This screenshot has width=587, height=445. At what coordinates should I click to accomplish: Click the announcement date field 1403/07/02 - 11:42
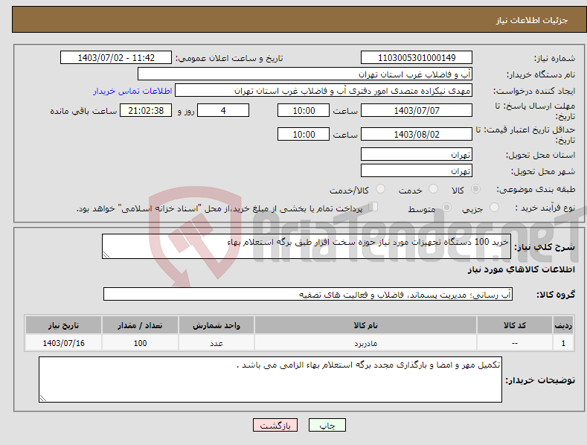pos(116,58)
